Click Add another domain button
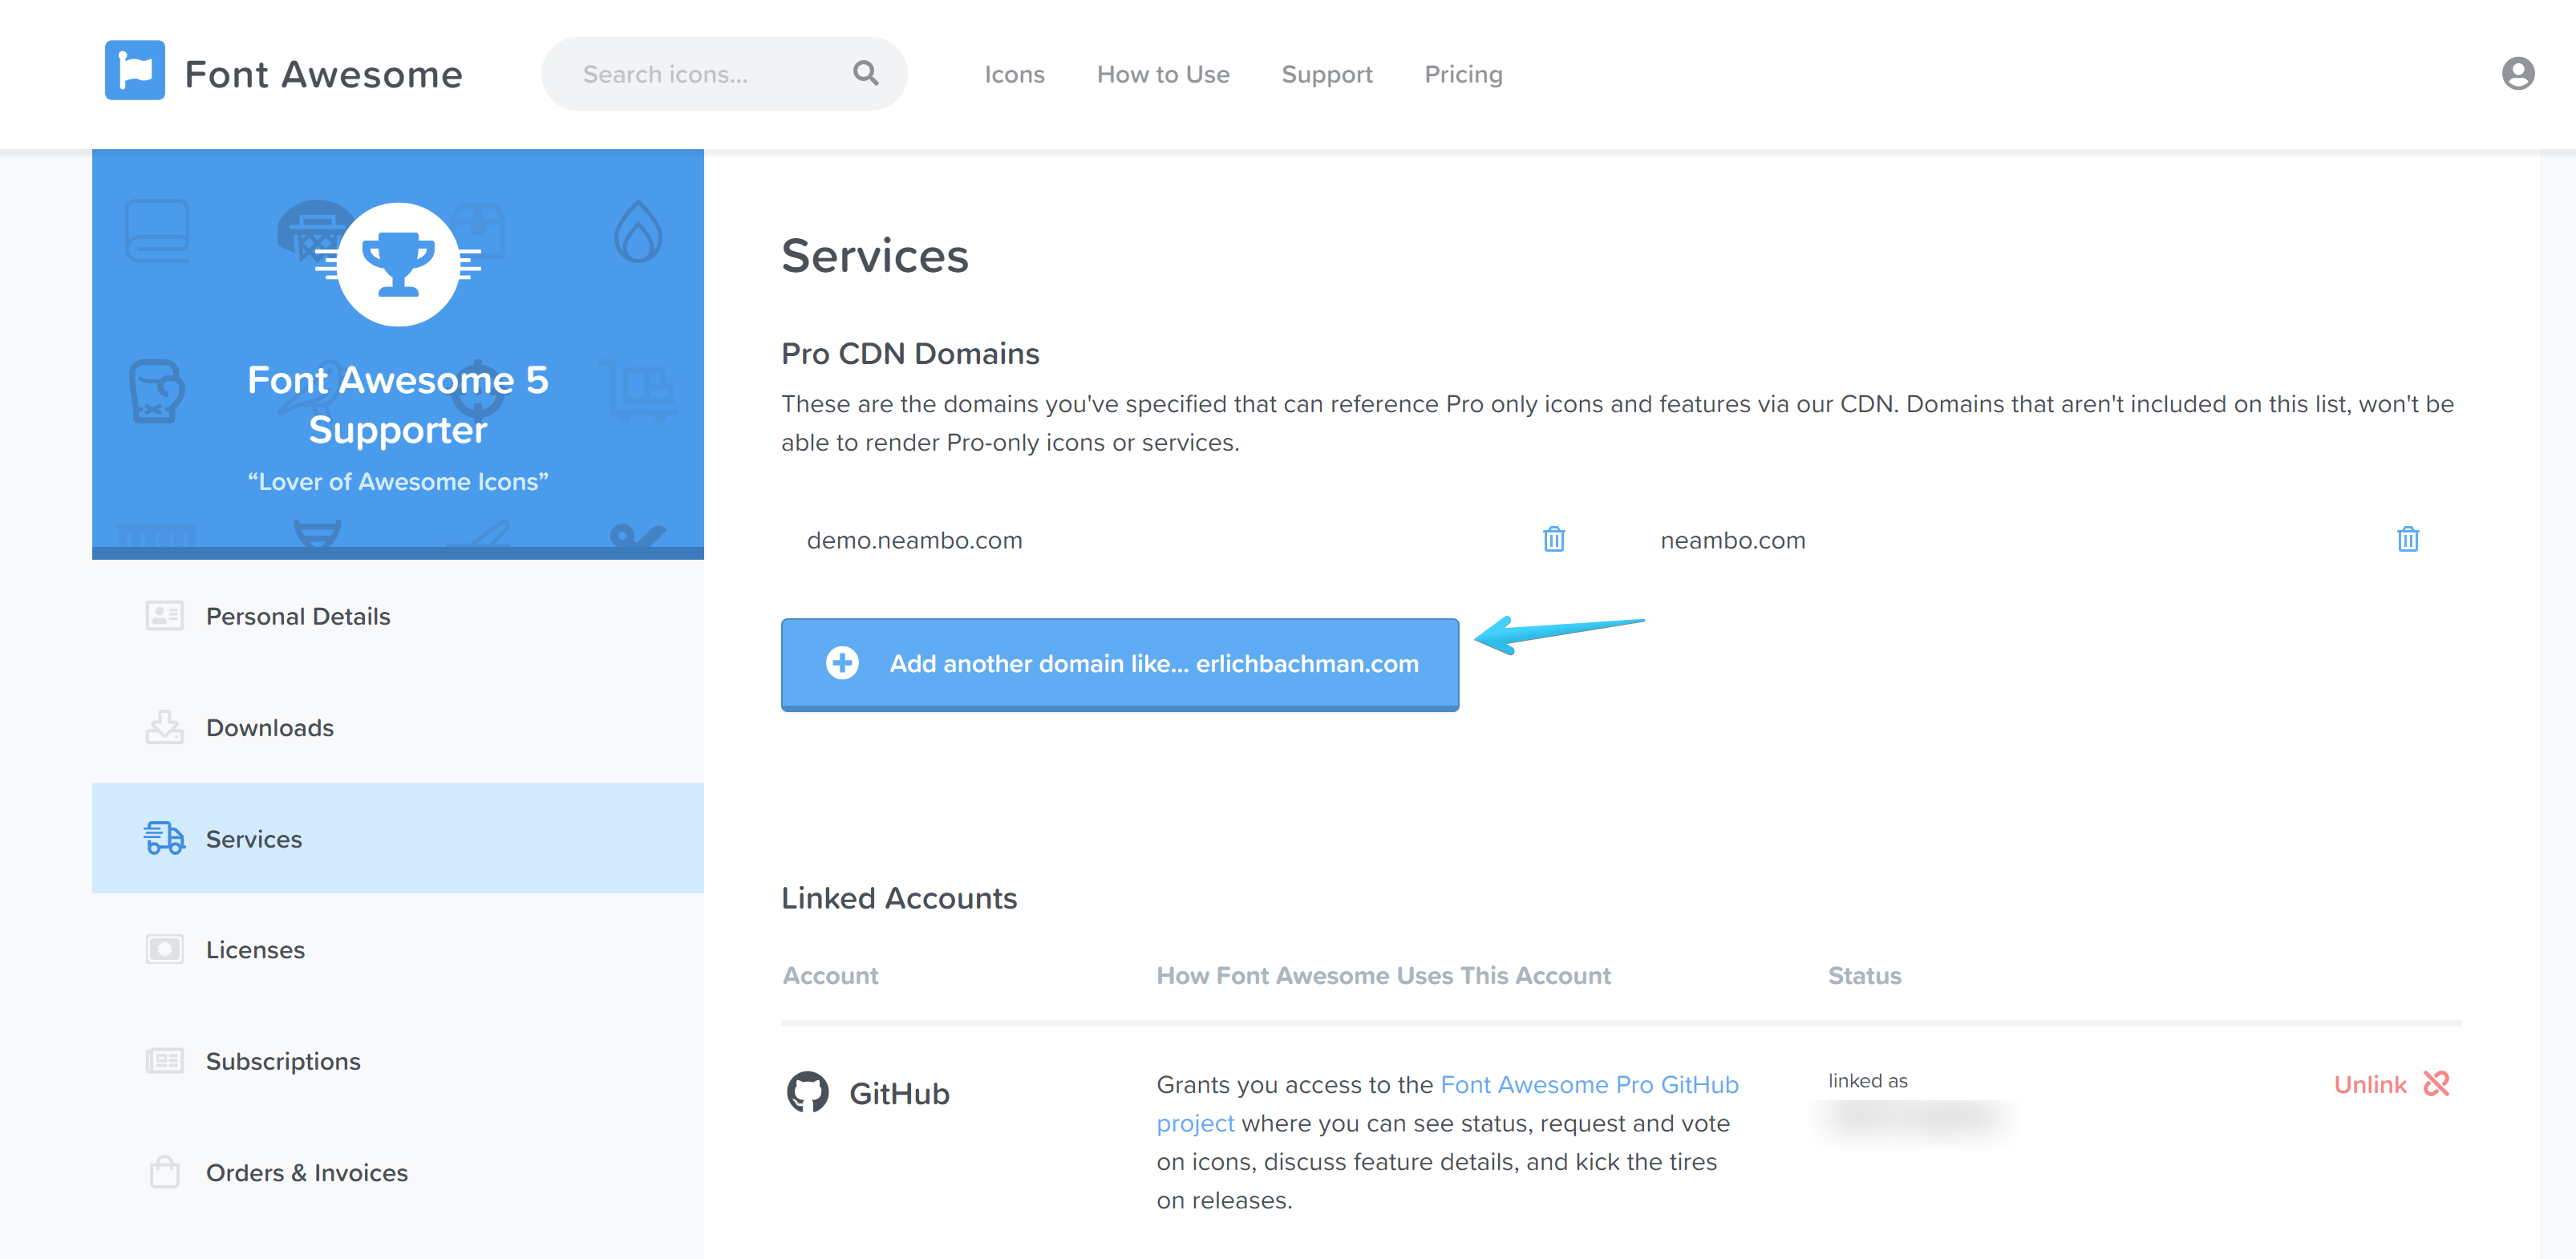Screen dimensions: 2576x1259 tap(1119, 663)
